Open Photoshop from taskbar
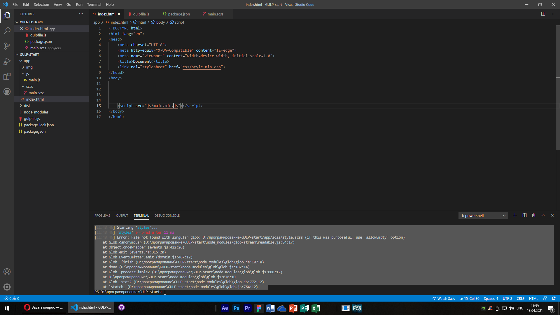Image resolution: width=560 pixels, height=315 pixels. [236, 308]
